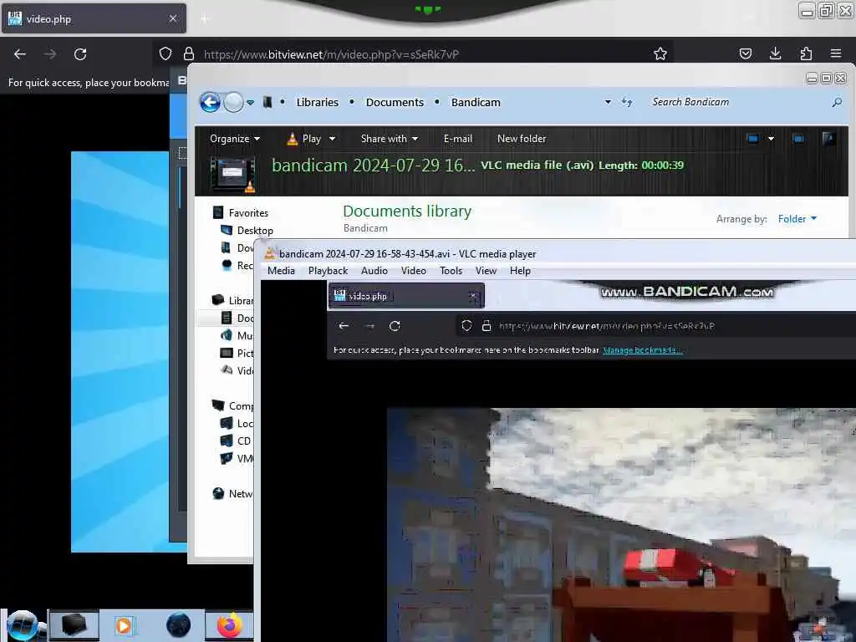
Task: Click the globe browser taskbar icon
Action: 179,625
